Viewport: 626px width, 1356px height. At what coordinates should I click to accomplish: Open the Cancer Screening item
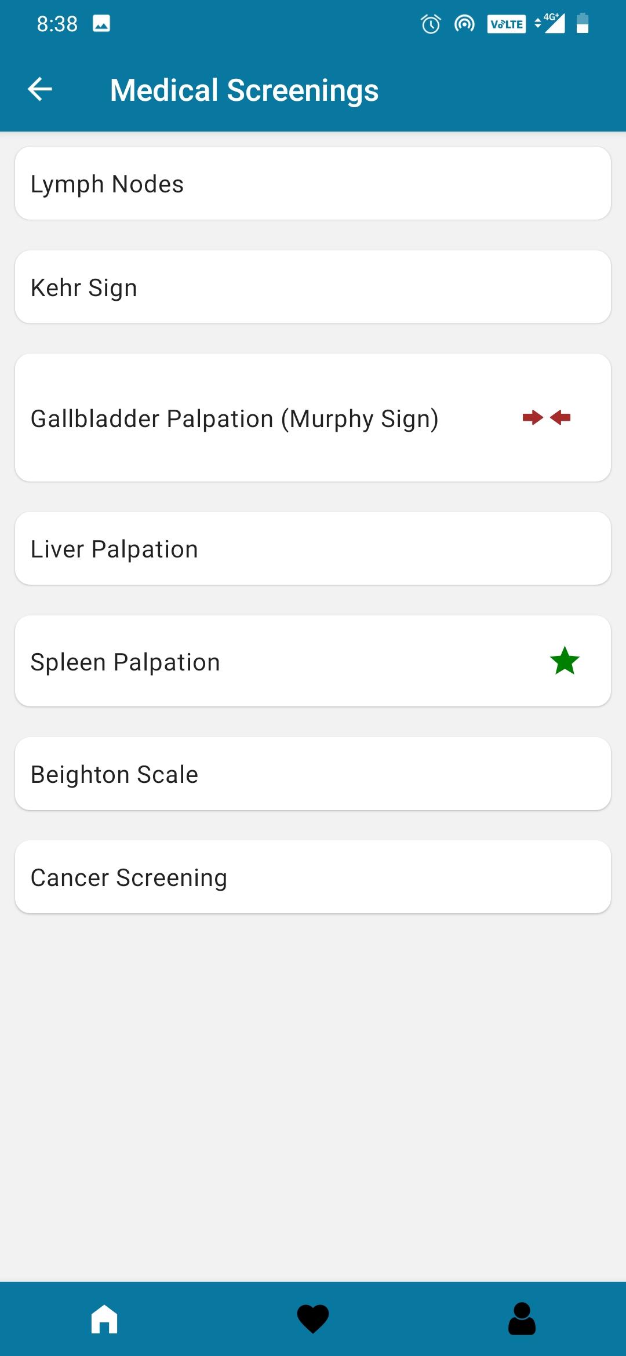pos(313,877)
